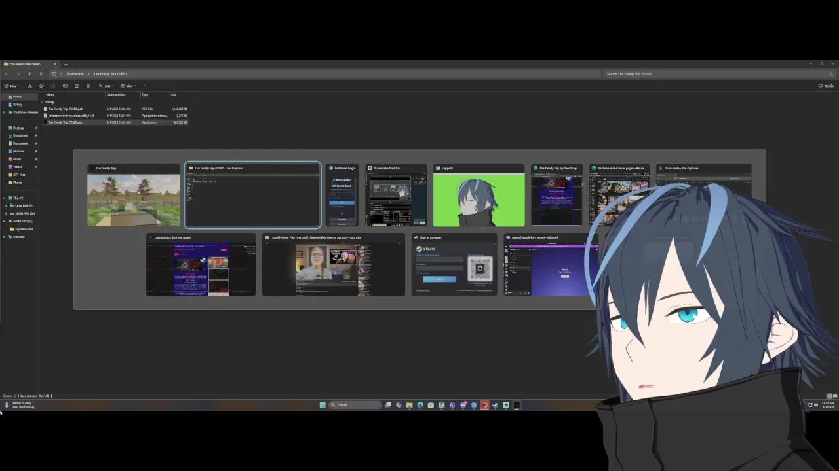This screenshot has width=839, height=471.
Task: Open the See more ellipsis menu
Action: (x=146, y=86)
